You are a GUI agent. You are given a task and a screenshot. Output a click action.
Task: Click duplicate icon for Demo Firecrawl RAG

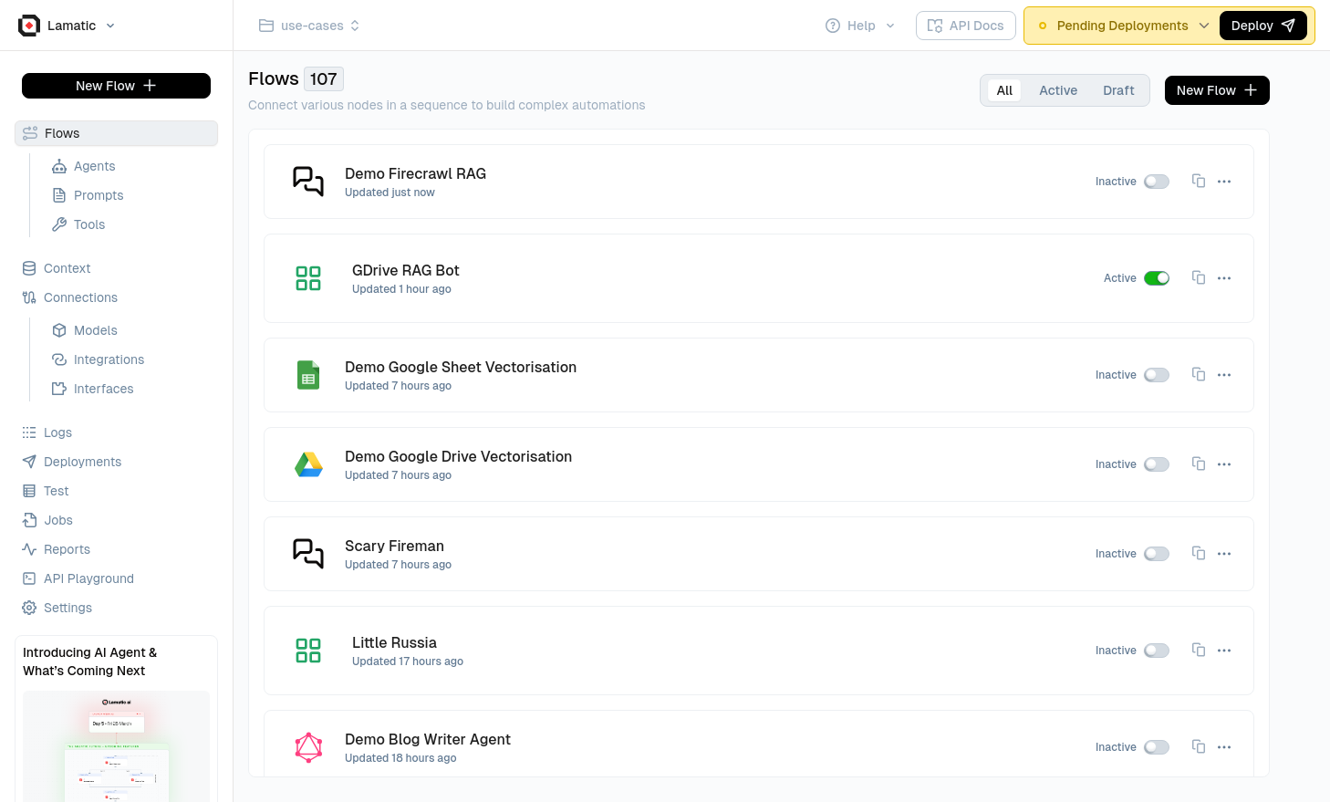pyautogui.click(x=1199, y=182)
